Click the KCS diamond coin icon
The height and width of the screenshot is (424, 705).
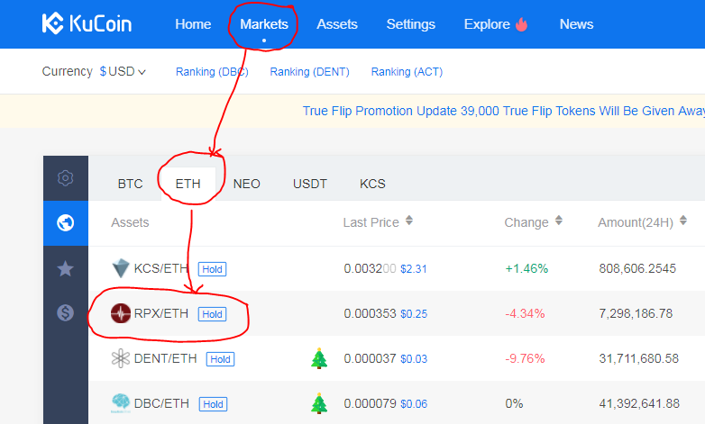pos(121,268)
